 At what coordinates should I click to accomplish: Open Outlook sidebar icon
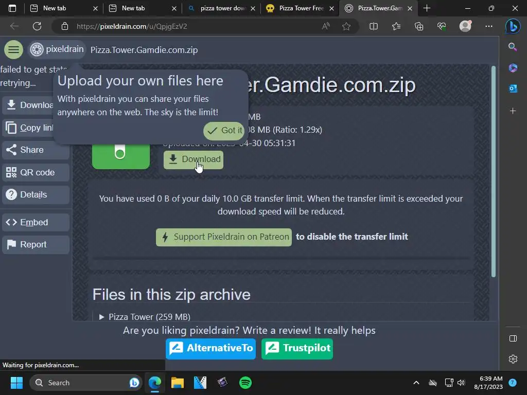pos(513,88)
